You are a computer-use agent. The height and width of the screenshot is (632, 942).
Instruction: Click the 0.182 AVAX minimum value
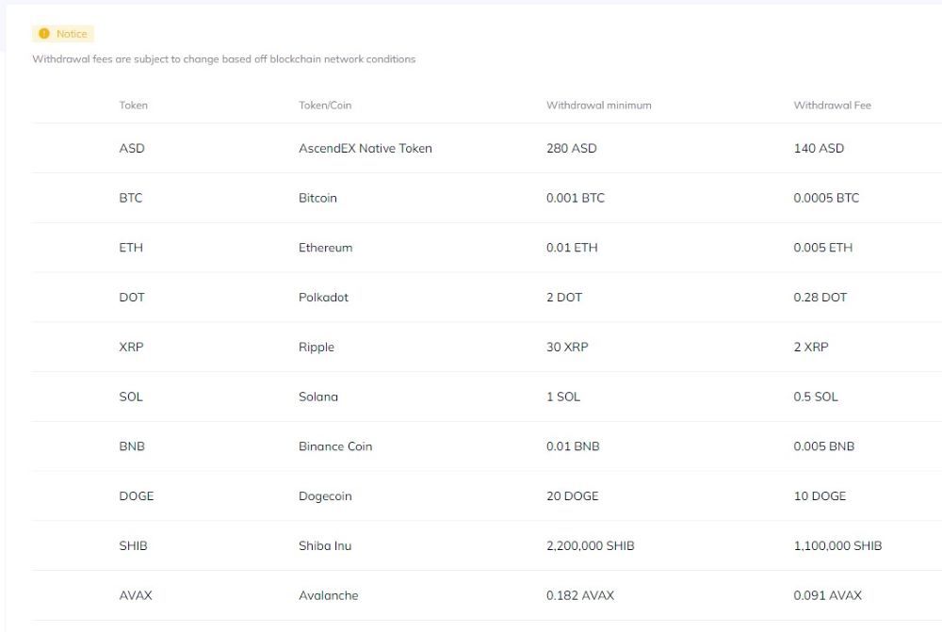point(579,596)
